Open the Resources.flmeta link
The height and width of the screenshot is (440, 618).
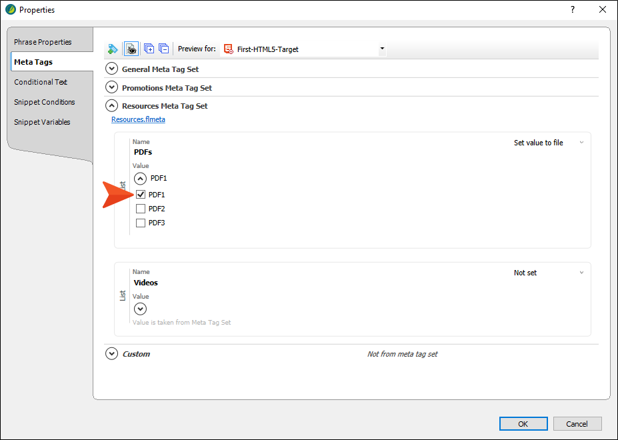138,119
